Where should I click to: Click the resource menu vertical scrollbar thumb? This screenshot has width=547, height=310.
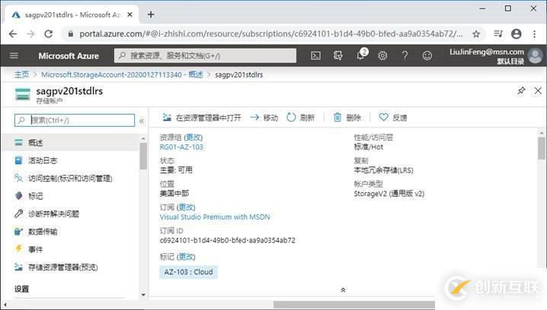pyautogui.click(x=143, y=156)
